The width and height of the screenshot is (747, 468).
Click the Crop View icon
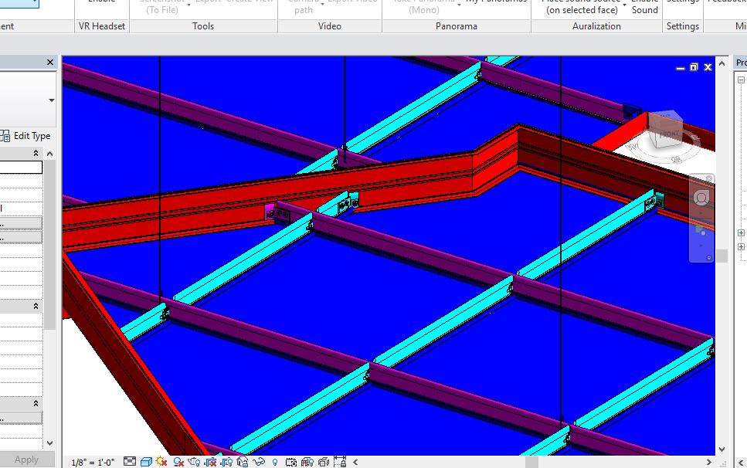210,462
